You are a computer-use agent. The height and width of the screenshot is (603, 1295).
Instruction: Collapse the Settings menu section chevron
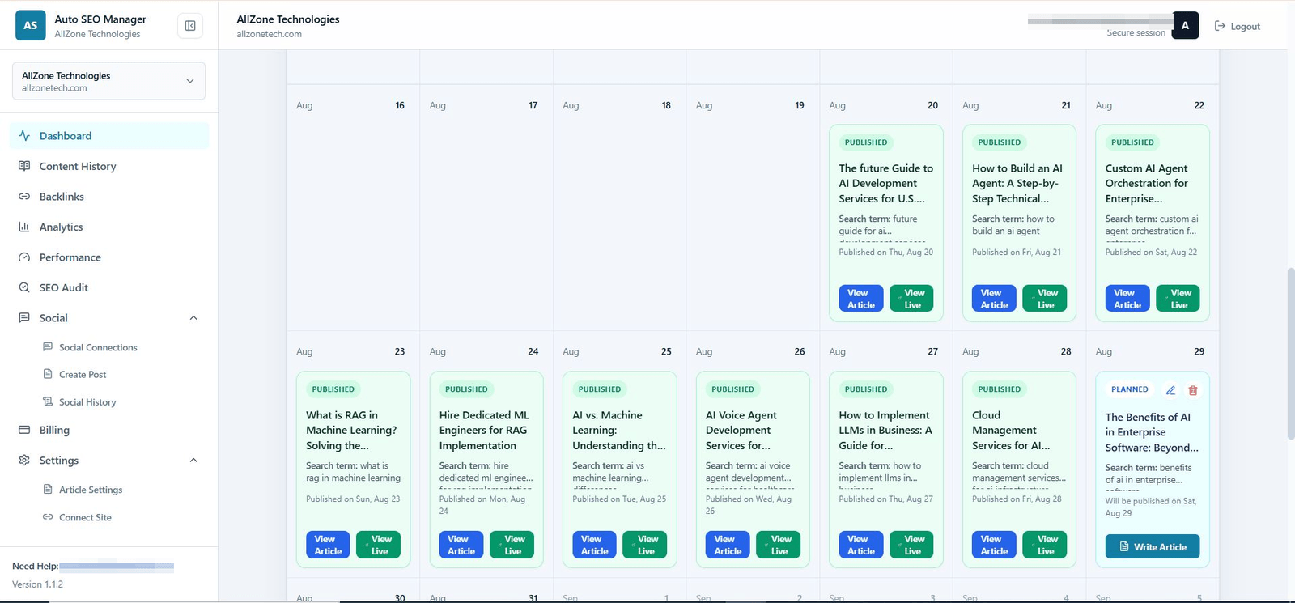click(193, 461)
